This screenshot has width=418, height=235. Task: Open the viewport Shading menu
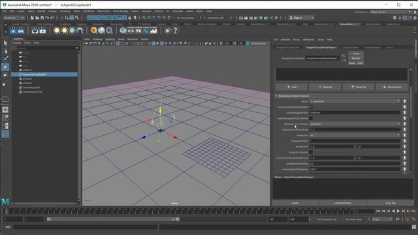pos(97,39)
